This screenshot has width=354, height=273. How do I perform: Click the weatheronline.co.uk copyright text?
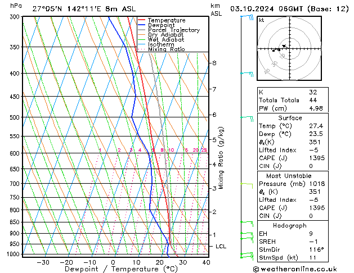click(x=295, y=270)
